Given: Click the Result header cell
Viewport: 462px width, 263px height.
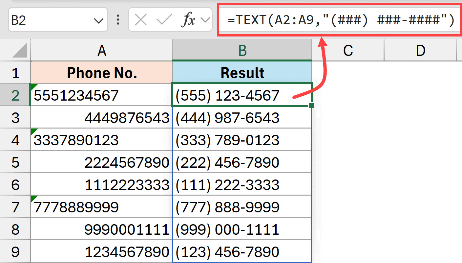Looking at the screenshot, I should click(242, 73).
